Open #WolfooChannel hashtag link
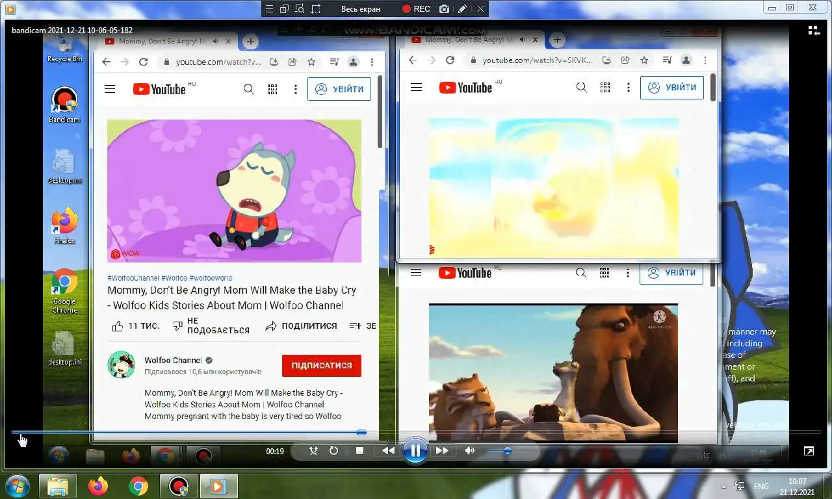 [x=133, y=278]
